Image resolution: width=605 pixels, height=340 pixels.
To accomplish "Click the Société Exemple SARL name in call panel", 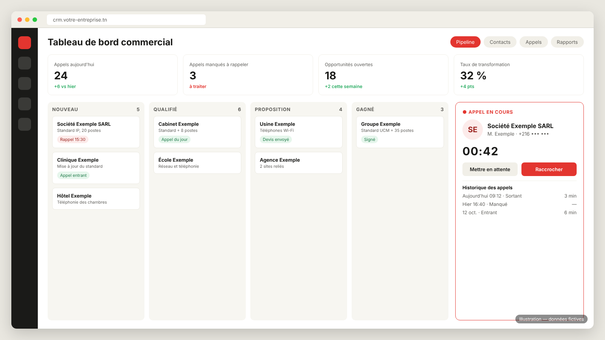I will 520,126.
